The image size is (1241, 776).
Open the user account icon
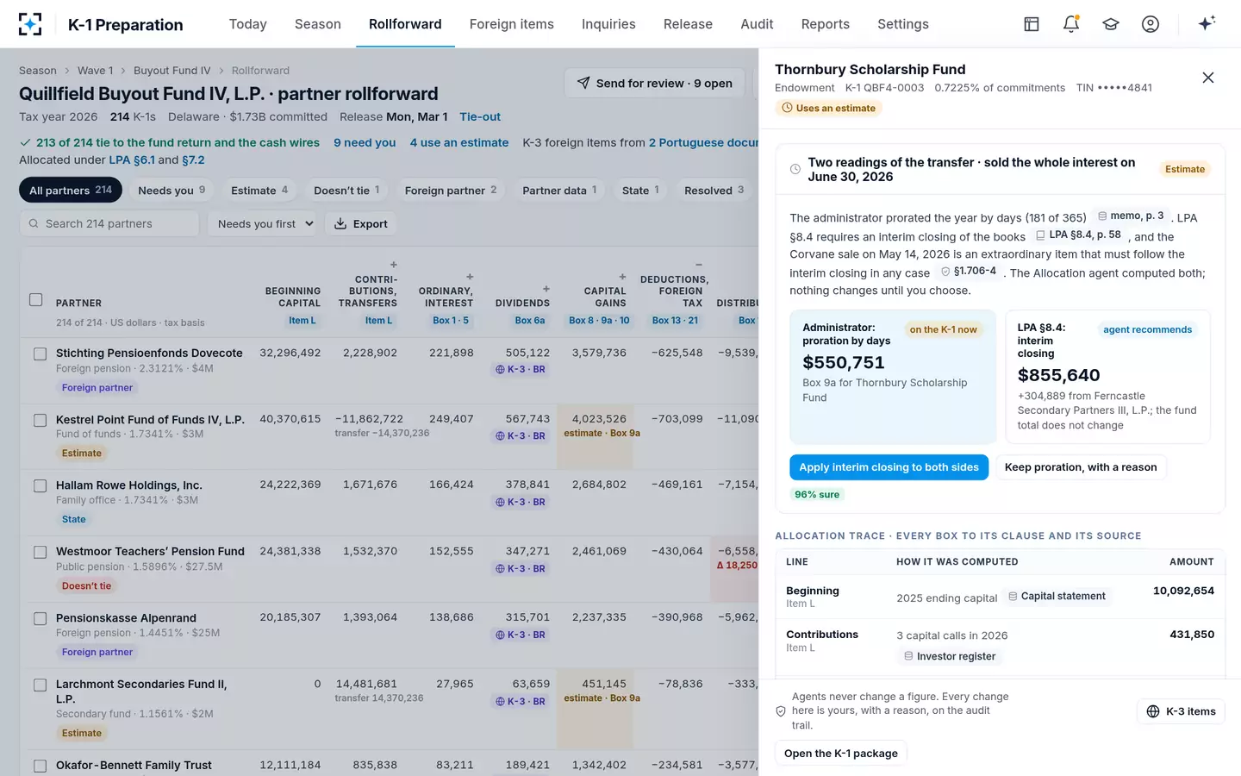pyautogui.click(x=1151, y=24)
